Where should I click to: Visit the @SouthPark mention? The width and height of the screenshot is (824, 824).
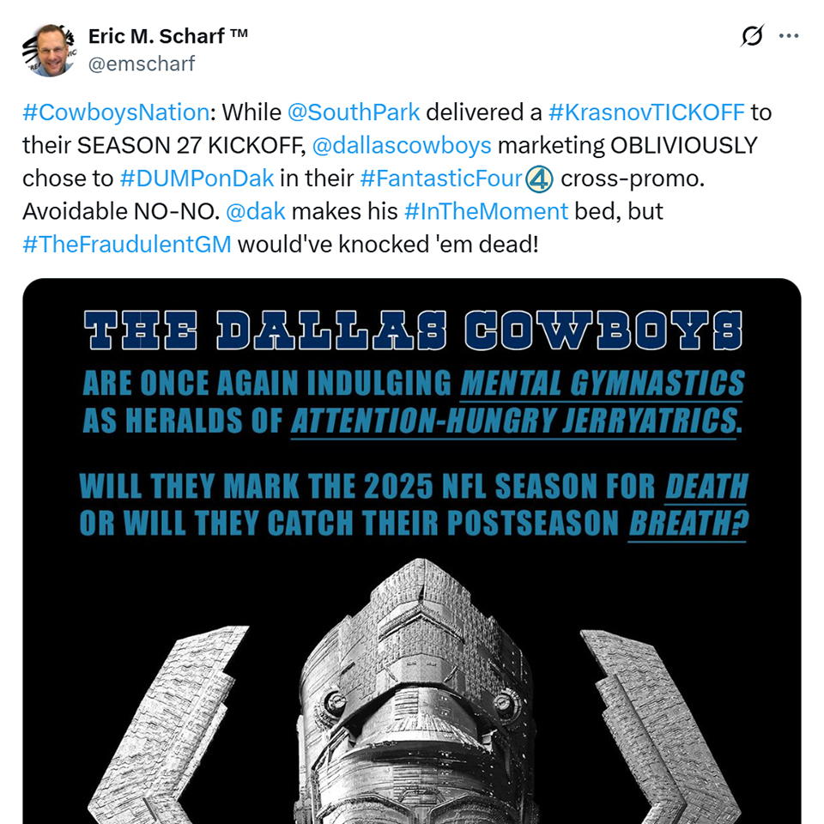pos(354,112)
